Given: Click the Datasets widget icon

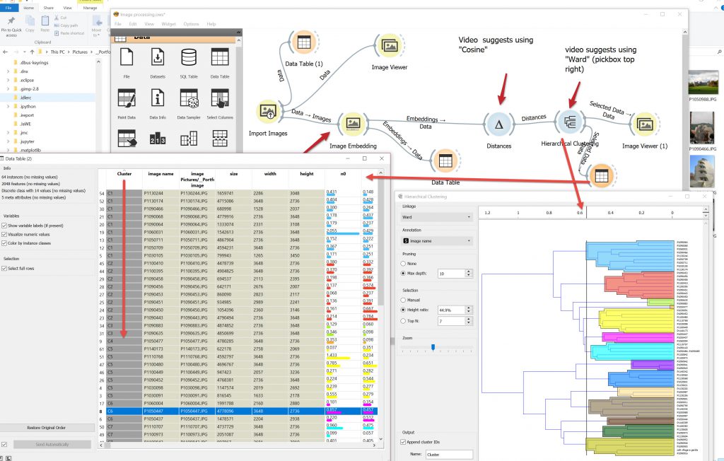Looking at the screenshot, I should pyautogui.click(x=158, y=59).
